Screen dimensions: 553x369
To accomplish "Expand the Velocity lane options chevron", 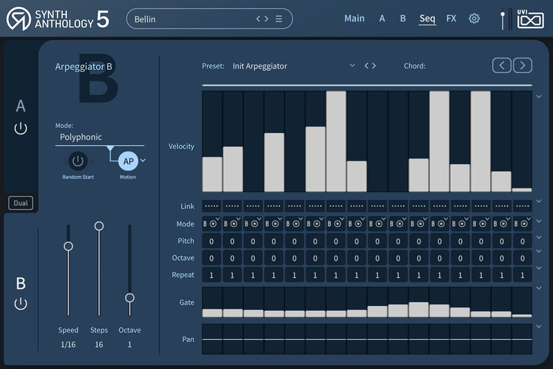I will [539, 96].
